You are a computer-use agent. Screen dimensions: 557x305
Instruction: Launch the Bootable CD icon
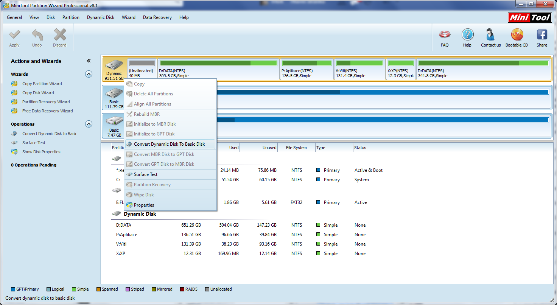517,35
